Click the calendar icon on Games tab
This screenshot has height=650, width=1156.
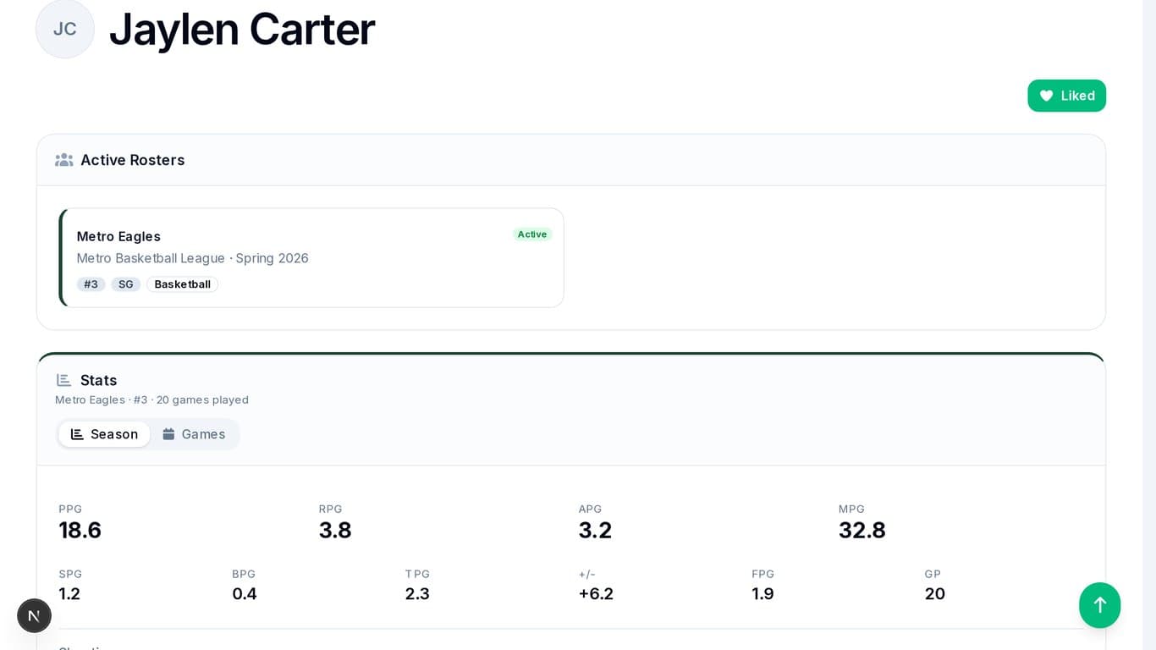[x=168, y=434]
